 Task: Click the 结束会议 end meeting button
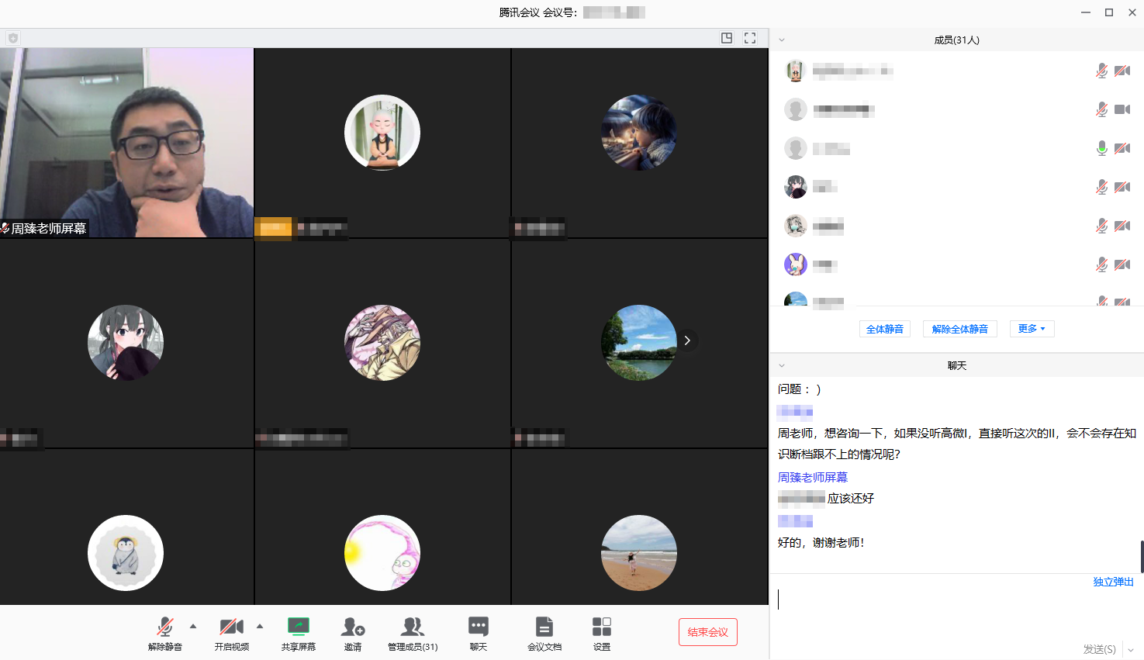[x=707, y=632]
